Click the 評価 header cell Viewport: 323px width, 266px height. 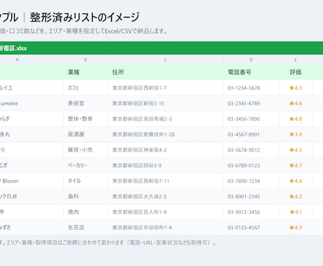point(296,72)
